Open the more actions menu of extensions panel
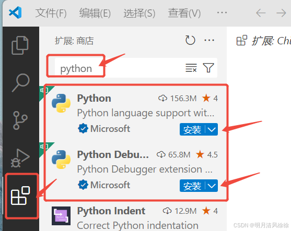This screenshot has height=231, width=291. point(209,40)
